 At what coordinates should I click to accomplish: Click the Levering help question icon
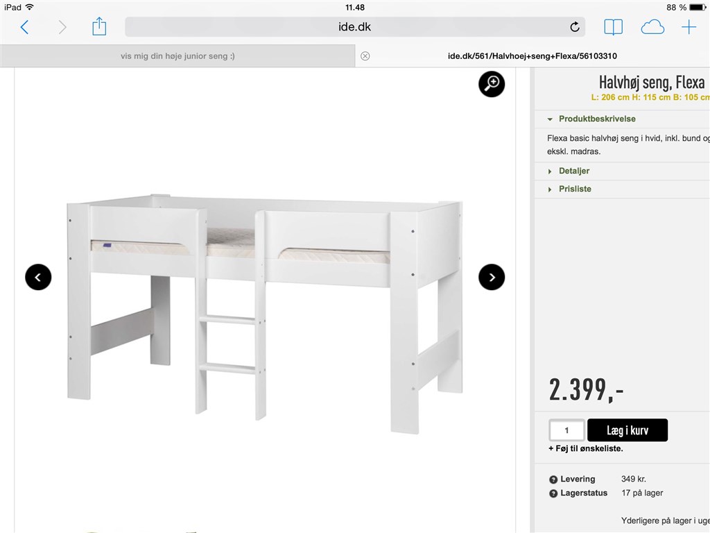tap(553, 480)
